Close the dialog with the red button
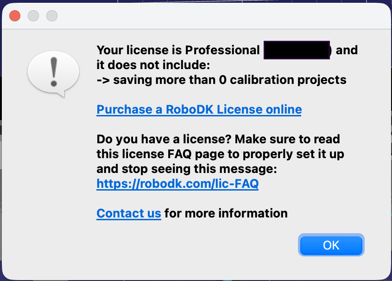 coord(15,16)
